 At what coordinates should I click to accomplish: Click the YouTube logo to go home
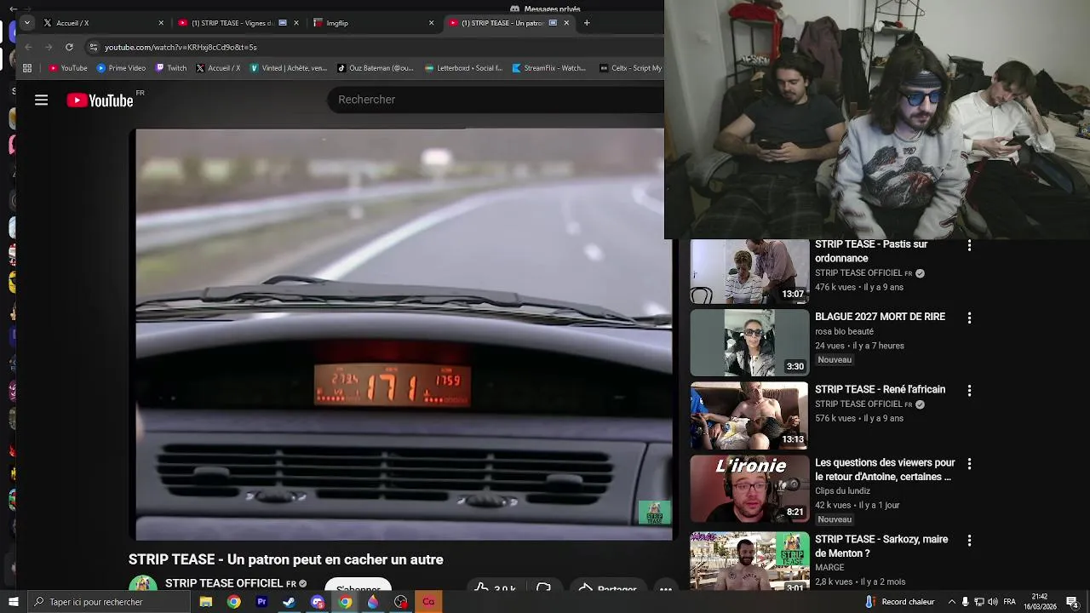[x=100, y=100]
